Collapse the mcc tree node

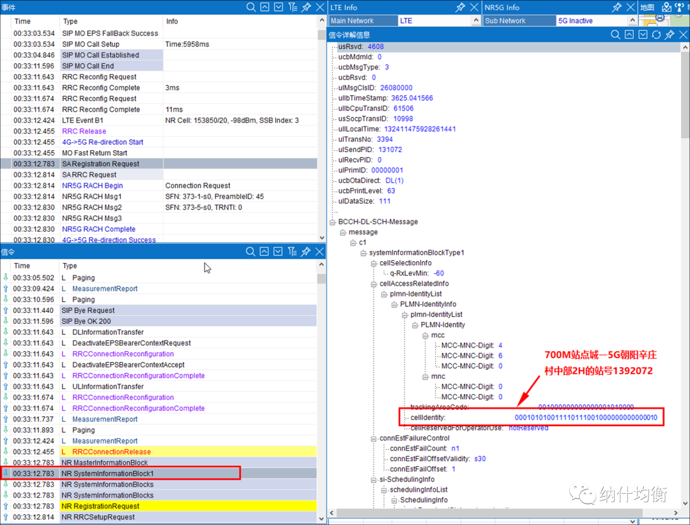click(425, 335)
